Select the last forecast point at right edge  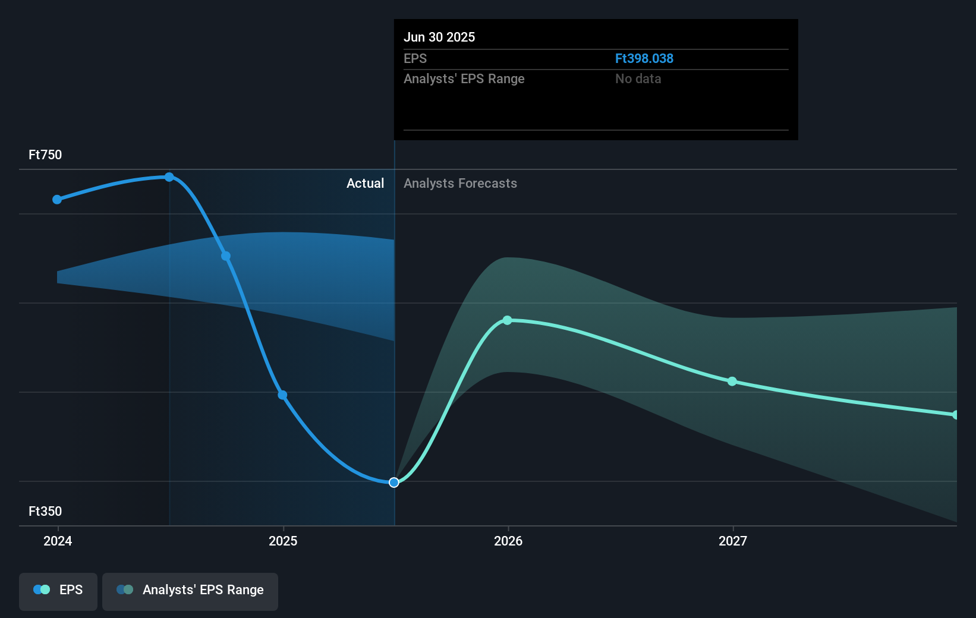pos(955,415)
